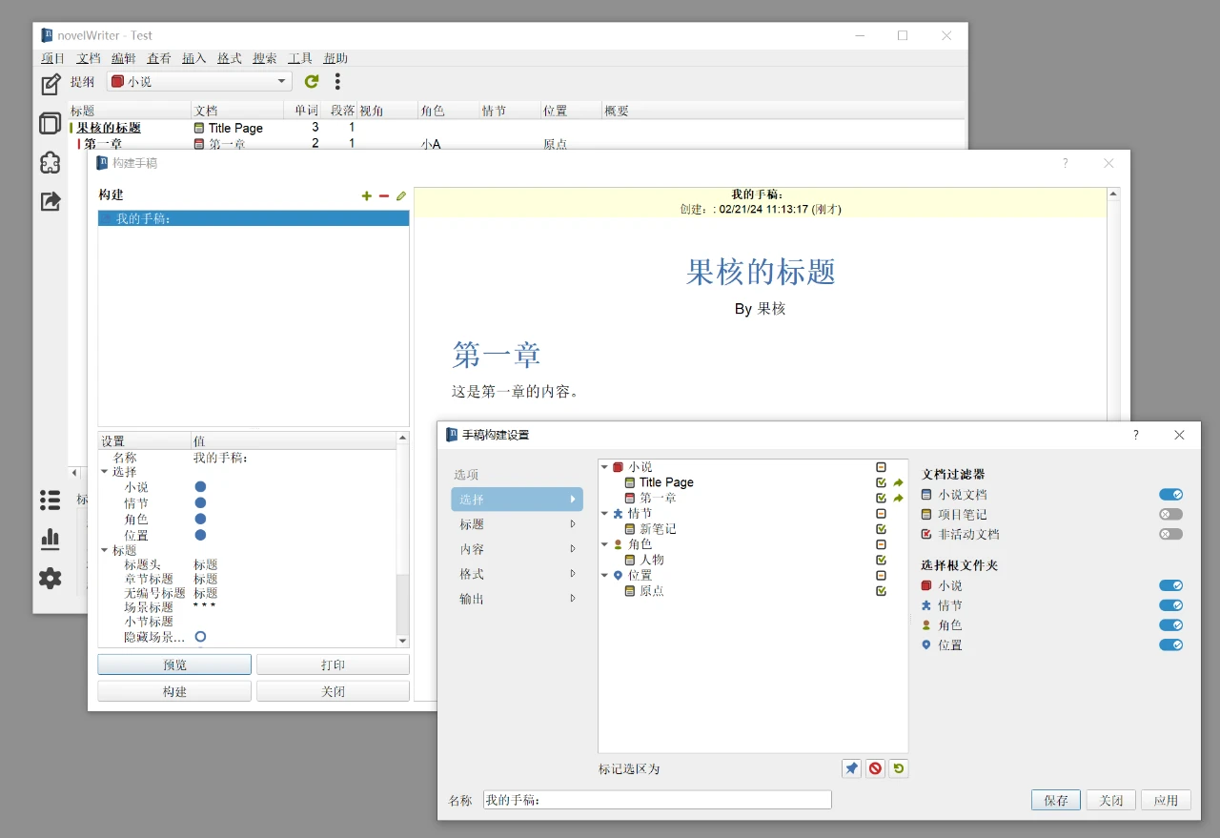Collapse the 位置 folder in selection tree

[604, 576]
